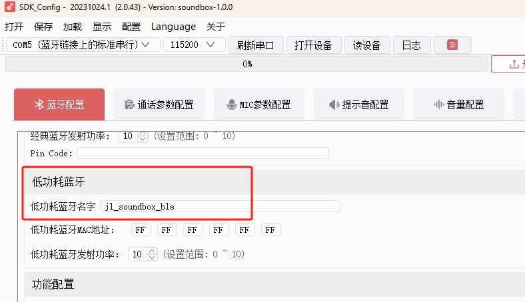
Task: Click the 刷新串口 button
Action: click(x=256, y=45)
